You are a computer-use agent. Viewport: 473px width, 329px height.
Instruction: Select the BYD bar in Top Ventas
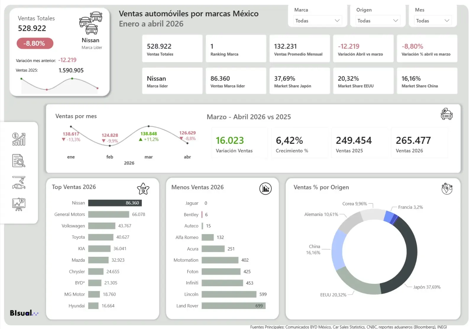click(x=95, y=283)
